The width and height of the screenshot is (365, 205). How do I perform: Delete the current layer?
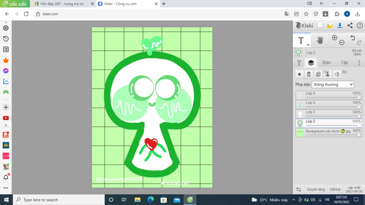(309, 74)
